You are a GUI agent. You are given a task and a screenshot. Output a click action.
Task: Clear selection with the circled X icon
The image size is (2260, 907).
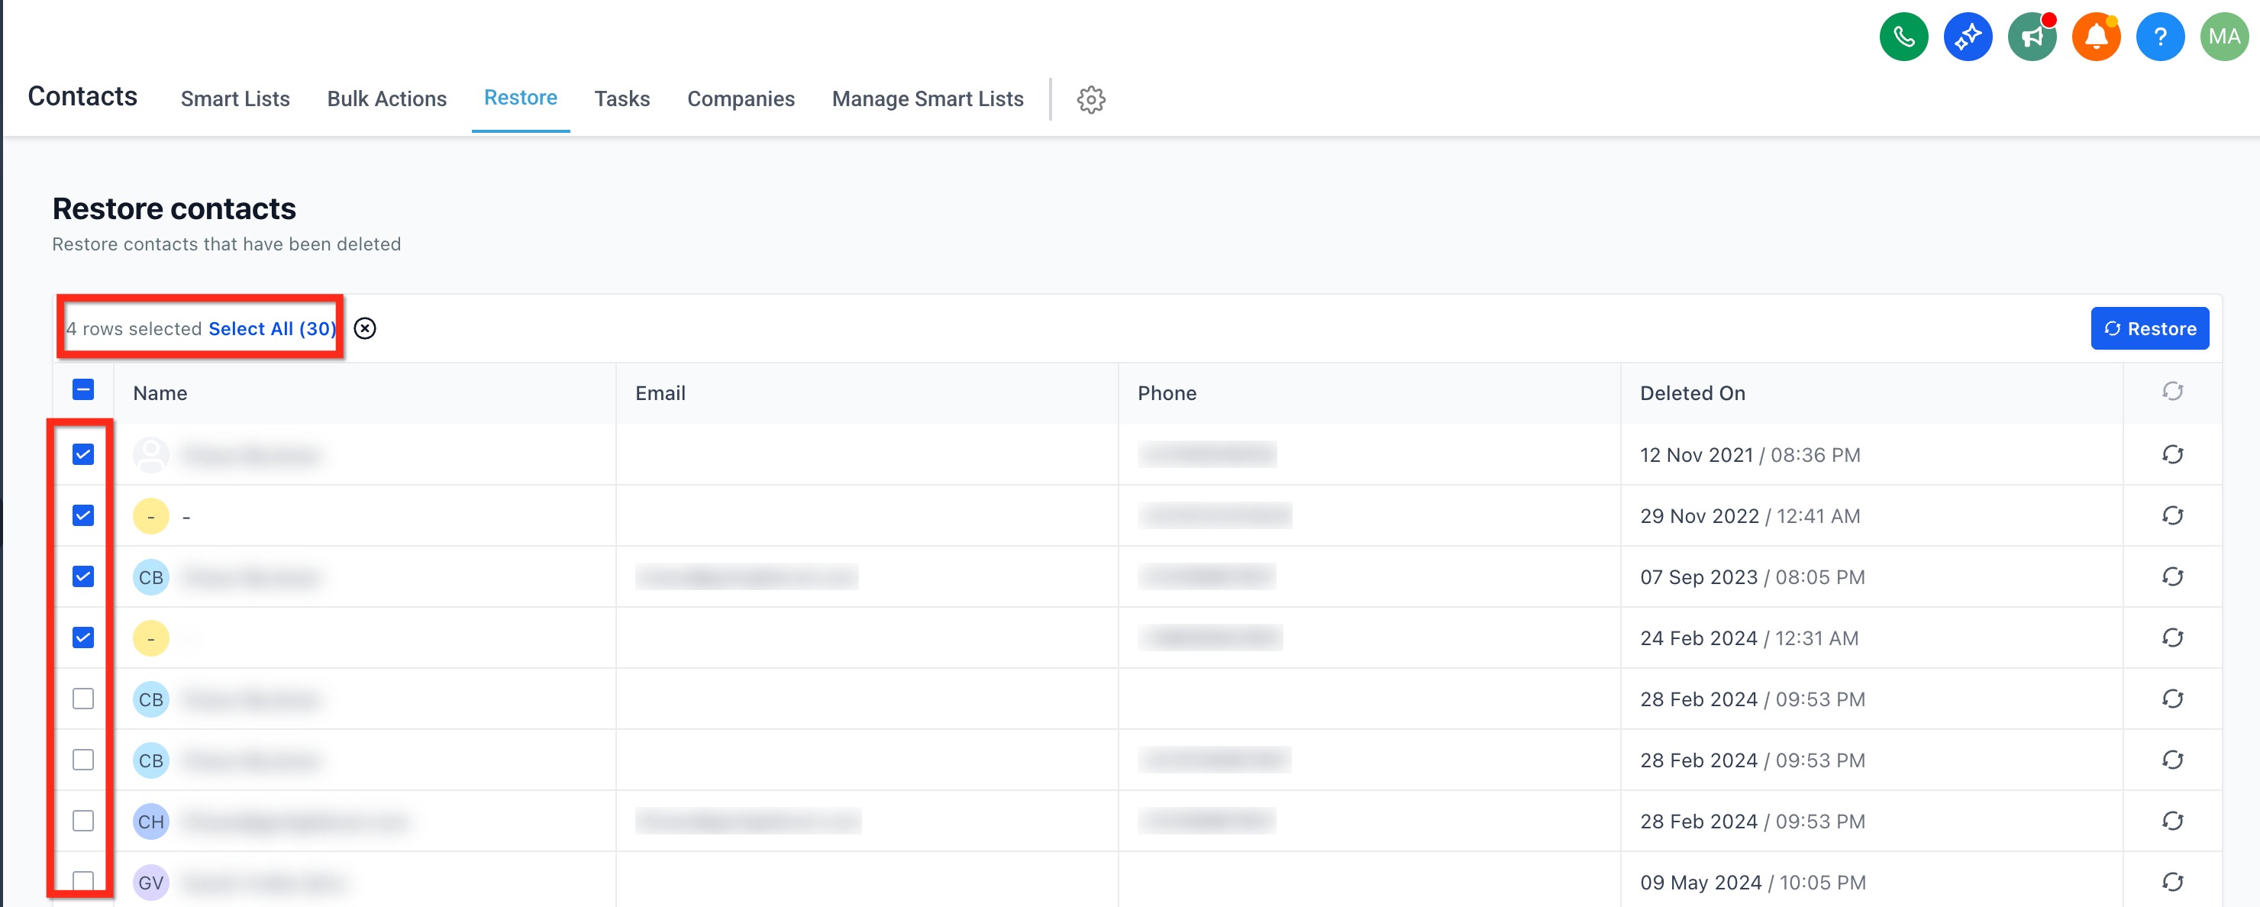coord(365,328)
